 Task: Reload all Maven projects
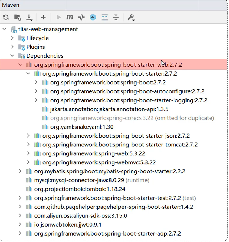pyautogui.click(x=6, y=17)
